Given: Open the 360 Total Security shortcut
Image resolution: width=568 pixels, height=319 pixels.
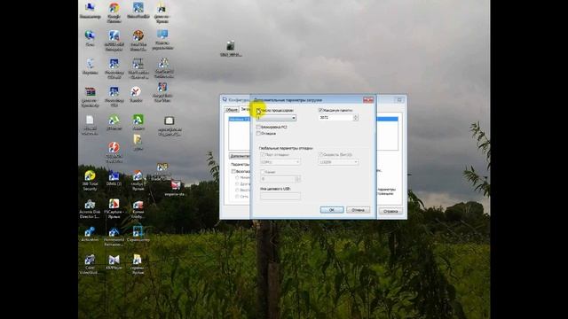Looking at the screenshot, I should (x=90, y=180).
